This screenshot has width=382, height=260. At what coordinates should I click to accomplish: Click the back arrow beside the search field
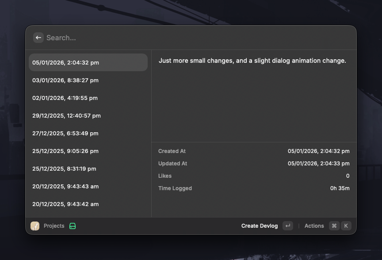pos(38,38)
